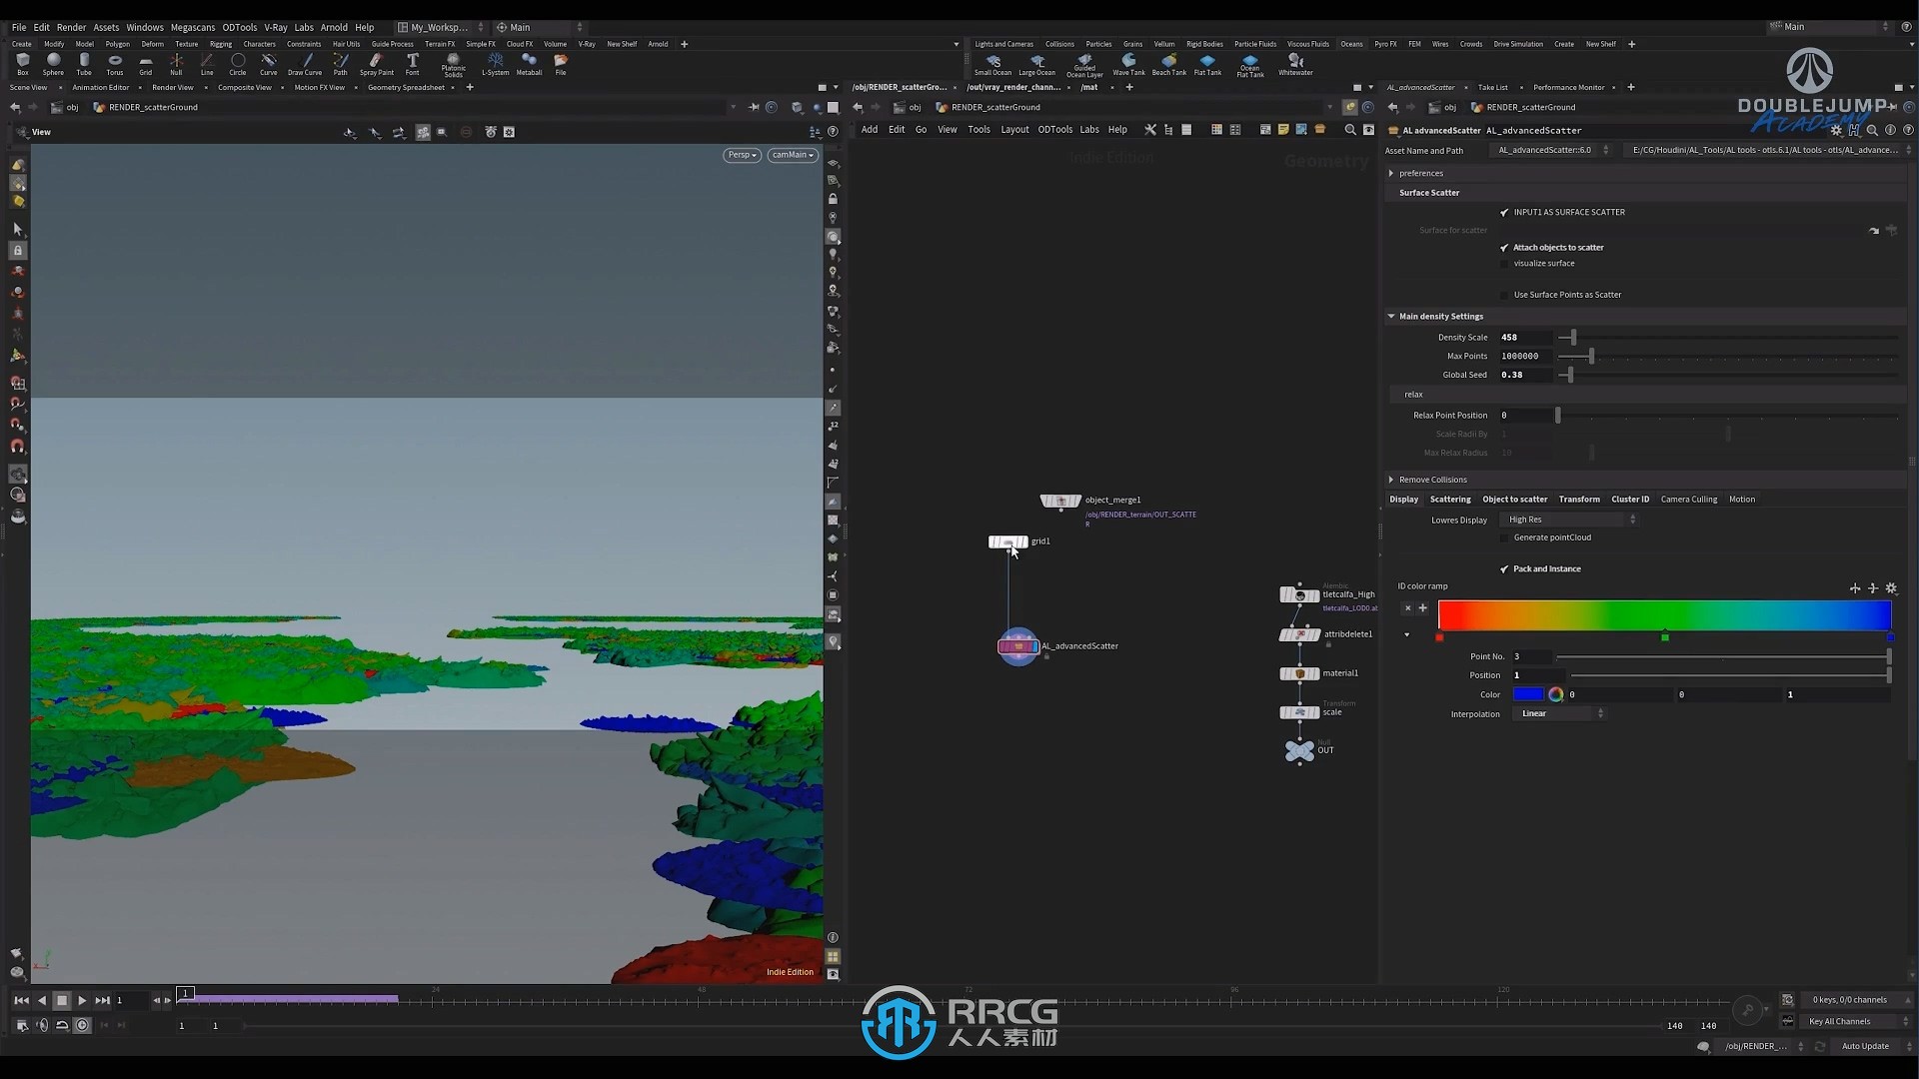Select the Large Ocean shelf tool
Viewport: 1919px width, 1079px height.
point(1036,64)
